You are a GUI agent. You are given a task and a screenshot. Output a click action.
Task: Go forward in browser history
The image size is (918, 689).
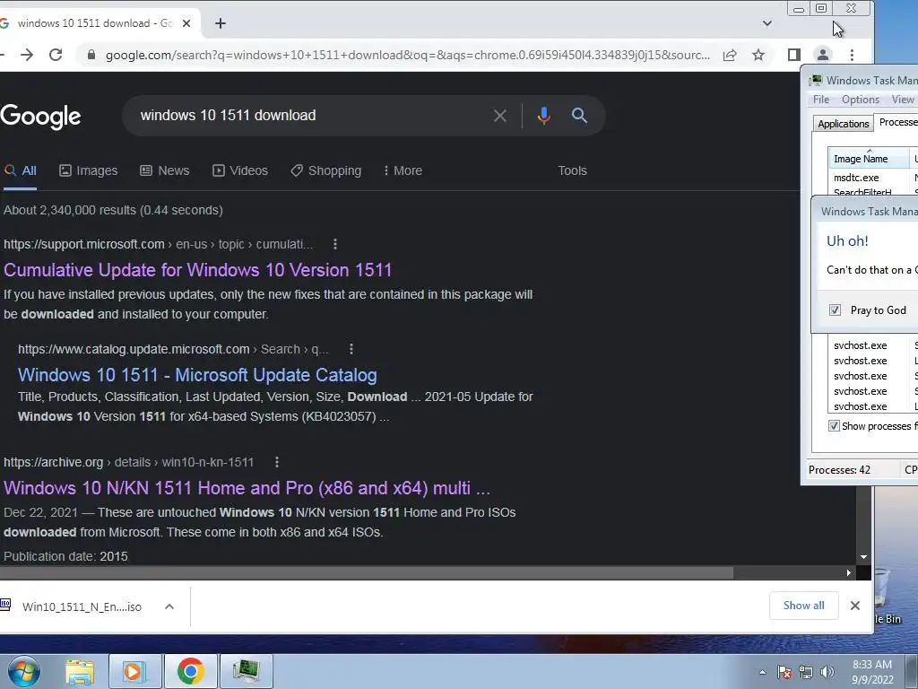(x=27, y=55)
